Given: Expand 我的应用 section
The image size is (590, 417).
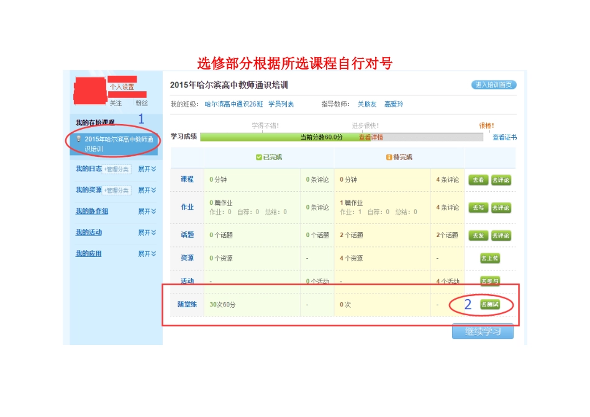Looking at the screenshot, I should tap(147, 254).
